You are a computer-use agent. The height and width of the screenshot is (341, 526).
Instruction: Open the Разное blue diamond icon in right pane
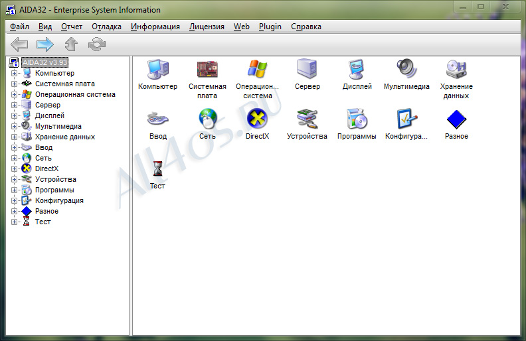point(456,119)
